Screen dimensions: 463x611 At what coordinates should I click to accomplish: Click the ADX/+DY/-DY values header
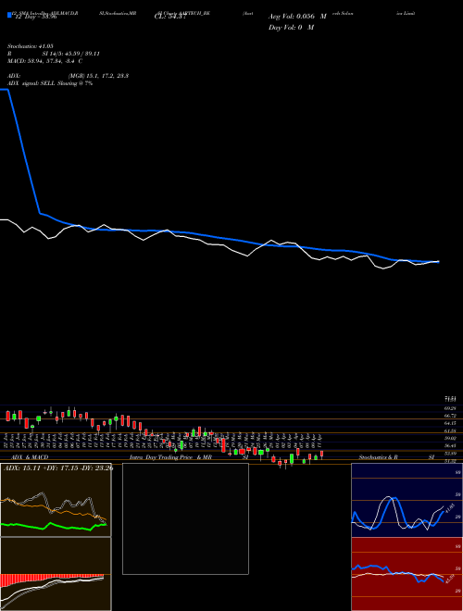click(58, 468)
